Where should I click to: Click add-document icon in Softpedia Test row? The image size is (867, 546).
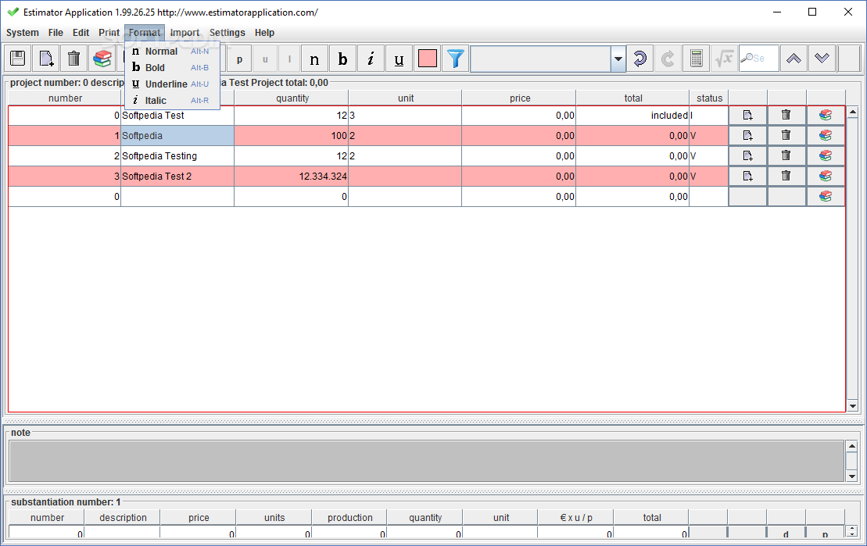click(x=747, y=116)
